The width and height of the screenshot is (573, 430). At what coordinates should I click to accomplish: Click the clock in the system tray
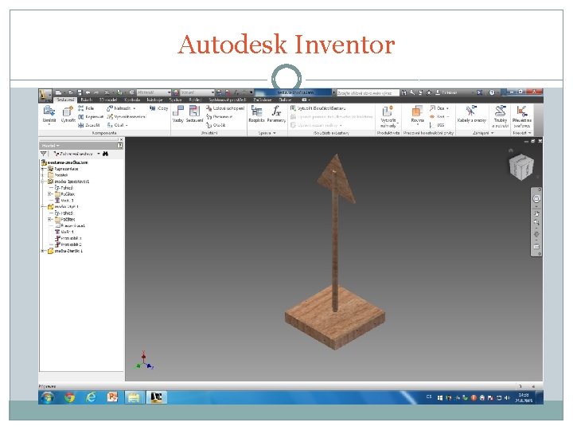pyautogui.click(x=524, y=397)
